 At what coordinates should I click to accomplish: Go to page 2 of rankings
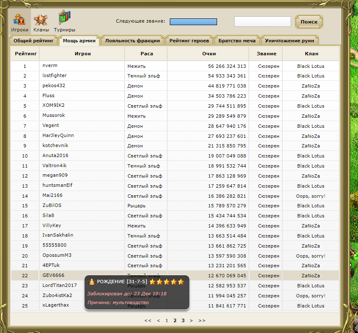(174, 320)
